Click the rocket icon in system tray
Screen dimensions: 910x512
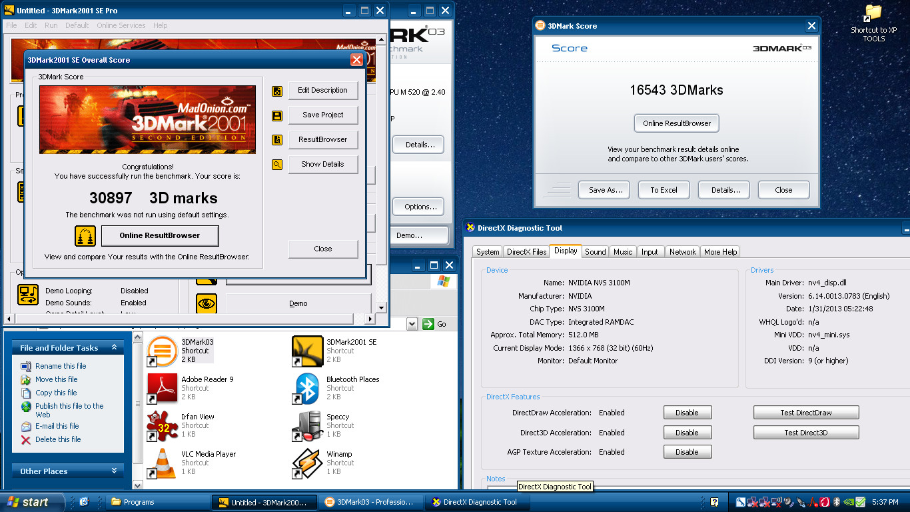(x=800, y=502)
